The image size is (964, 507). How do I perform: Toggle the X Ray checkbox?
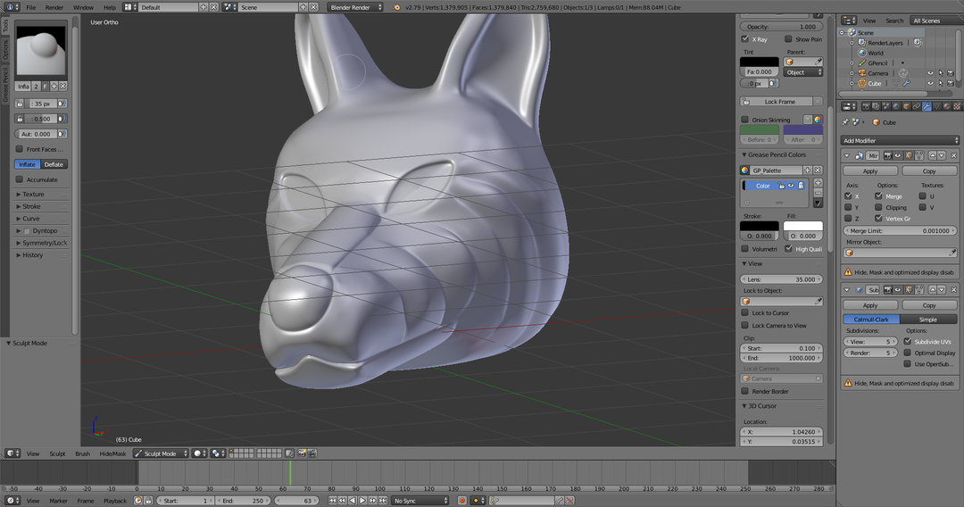[745, 39]
